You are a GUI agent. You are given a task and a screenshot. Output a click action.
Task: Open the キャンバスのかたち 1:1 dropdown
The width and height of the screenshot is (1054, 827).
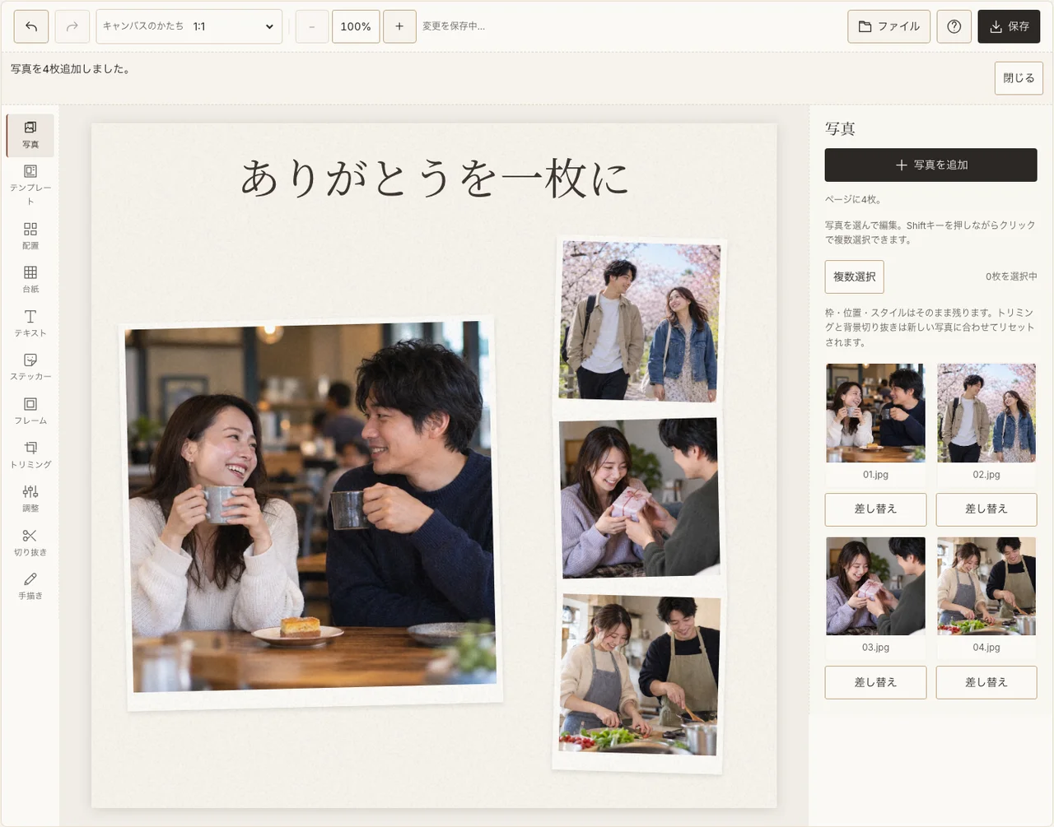[x=189, y=26]
